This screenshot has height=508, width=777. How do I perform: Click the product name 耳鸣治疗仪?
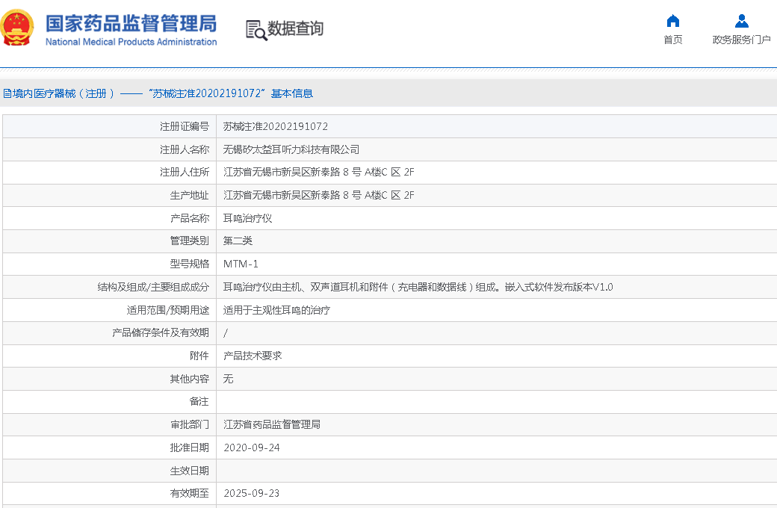tap(248, 218)
